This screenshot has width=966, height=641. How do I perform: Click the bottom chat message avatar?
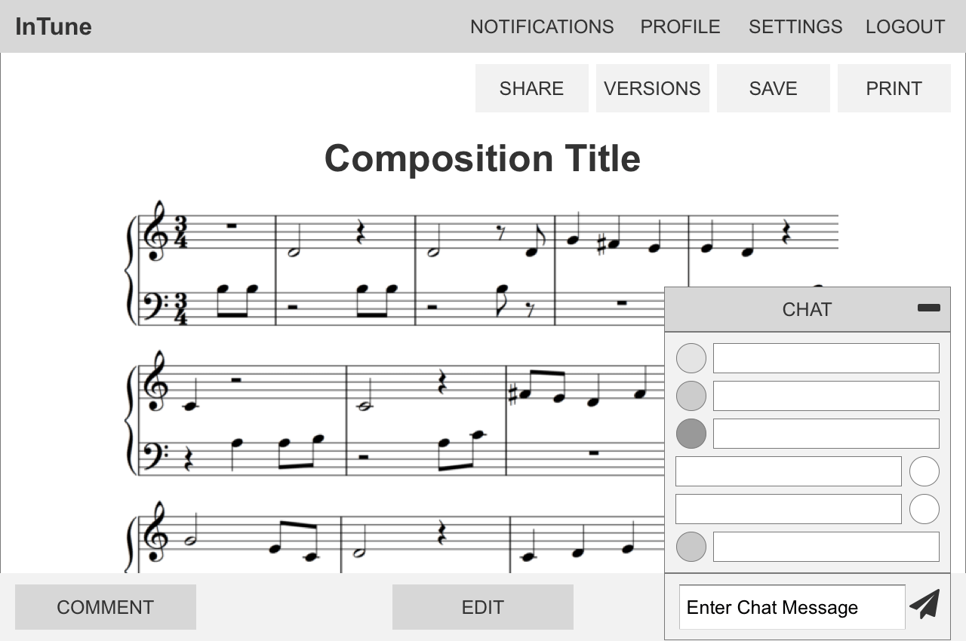[691, 547]
